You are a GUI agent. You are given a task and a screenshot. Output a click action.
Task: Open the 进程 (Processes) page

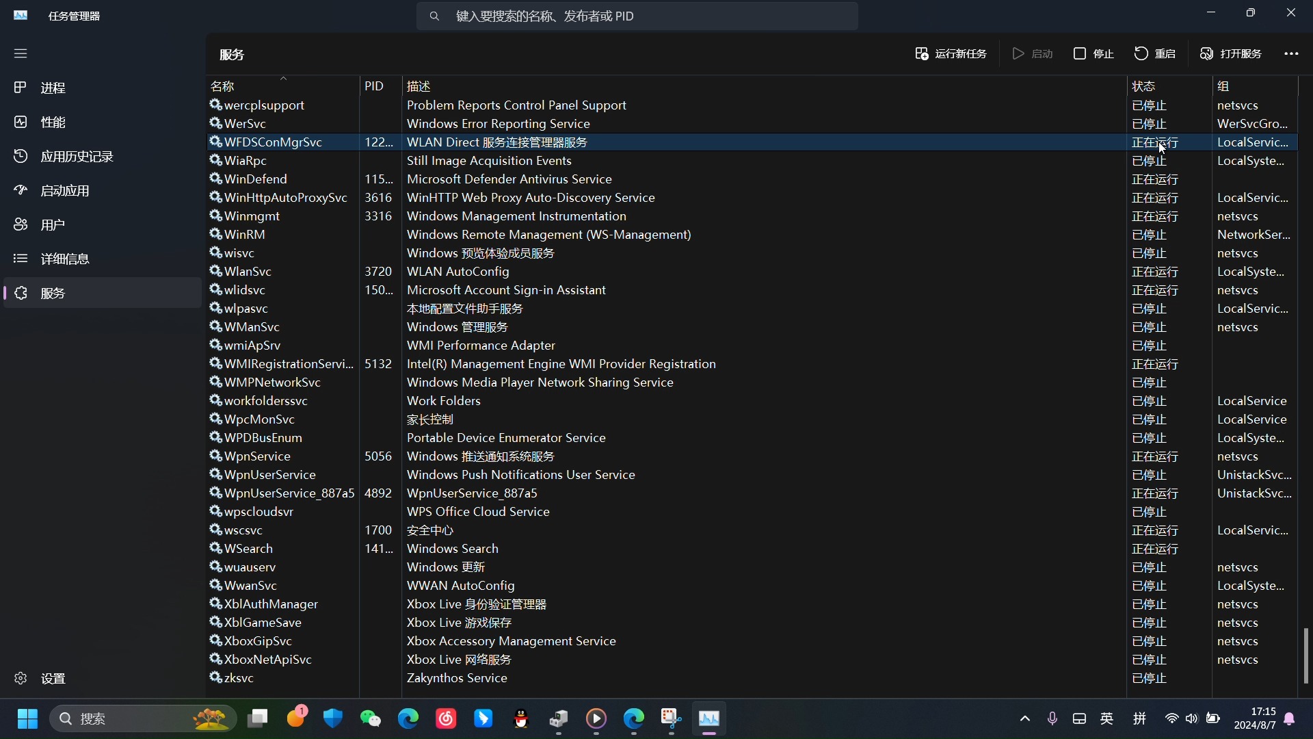click(x=103, y=88)
